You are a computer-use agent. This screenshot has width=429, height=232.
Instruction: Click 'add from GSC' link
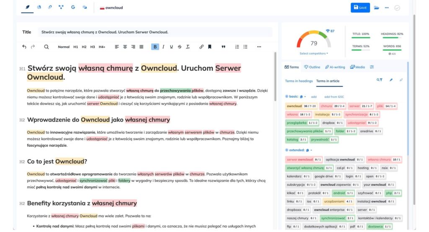point(334,97)
